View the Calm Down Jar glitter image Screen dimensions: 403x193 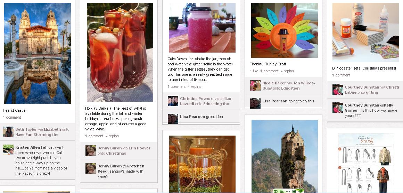[202, 28]
